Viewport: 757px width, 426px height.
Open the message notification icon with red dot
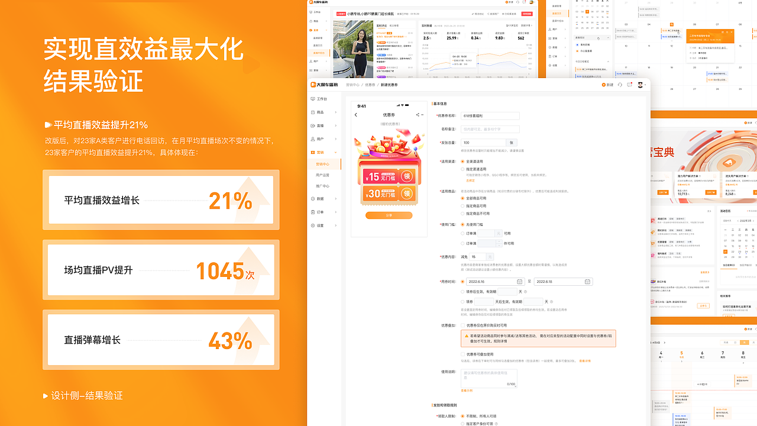pyautogui.click(x=630, y=85)
